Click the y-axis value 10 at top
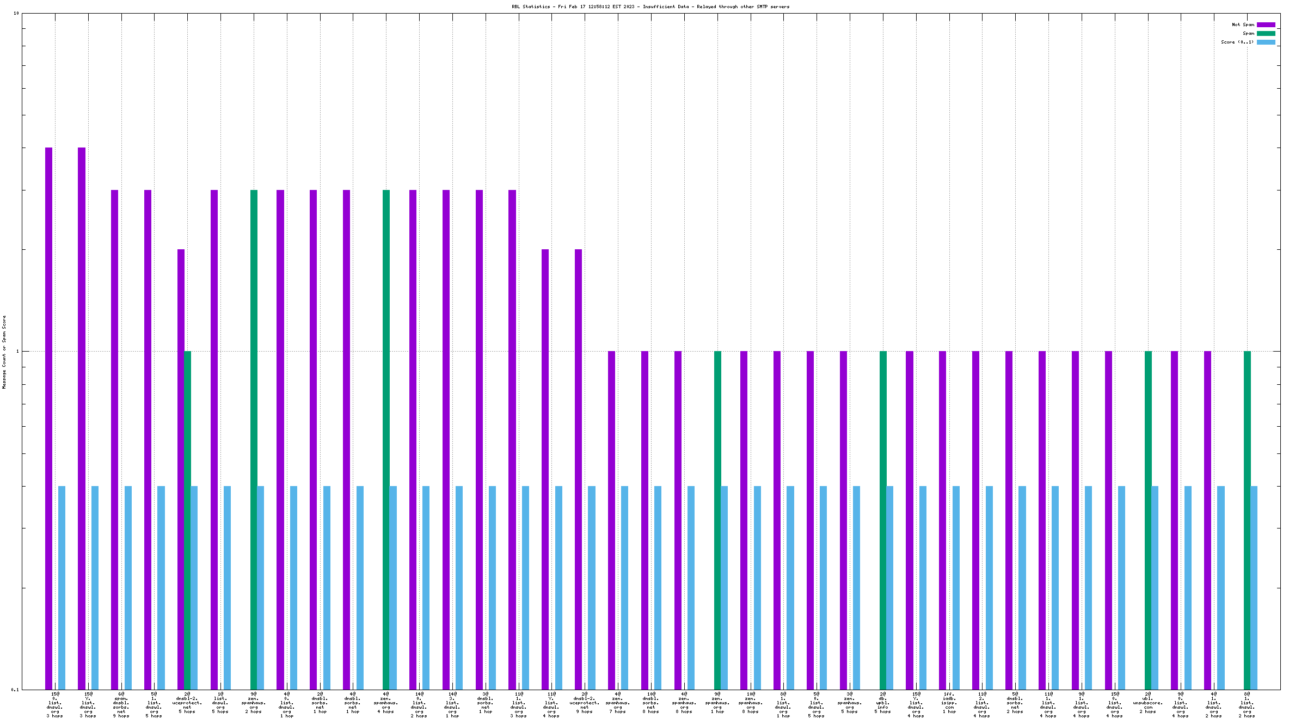 point(16,13)
